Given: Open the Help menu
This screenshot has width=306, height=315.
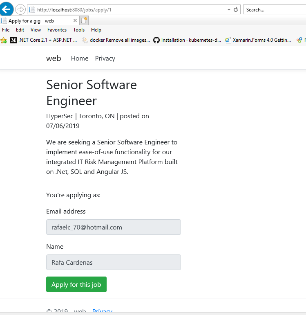Looking at the screenshot, I should tap(96, 30).
